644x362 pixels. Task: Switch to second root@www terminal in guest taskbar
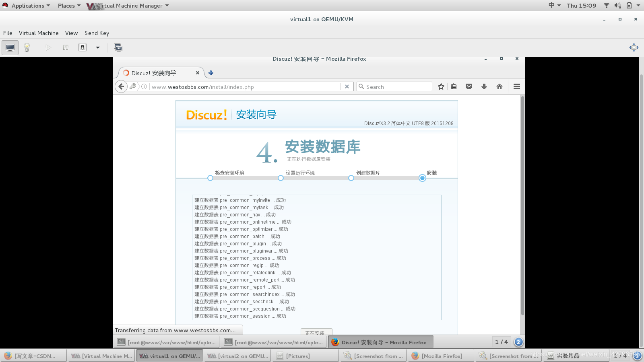pos(274,342)
